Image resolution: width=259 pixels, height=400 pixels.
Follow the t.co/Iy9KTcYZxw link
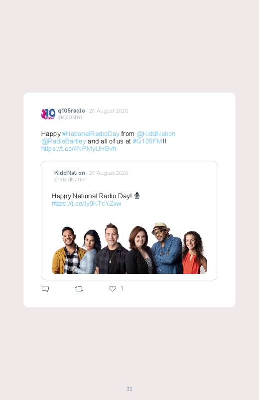86,203
